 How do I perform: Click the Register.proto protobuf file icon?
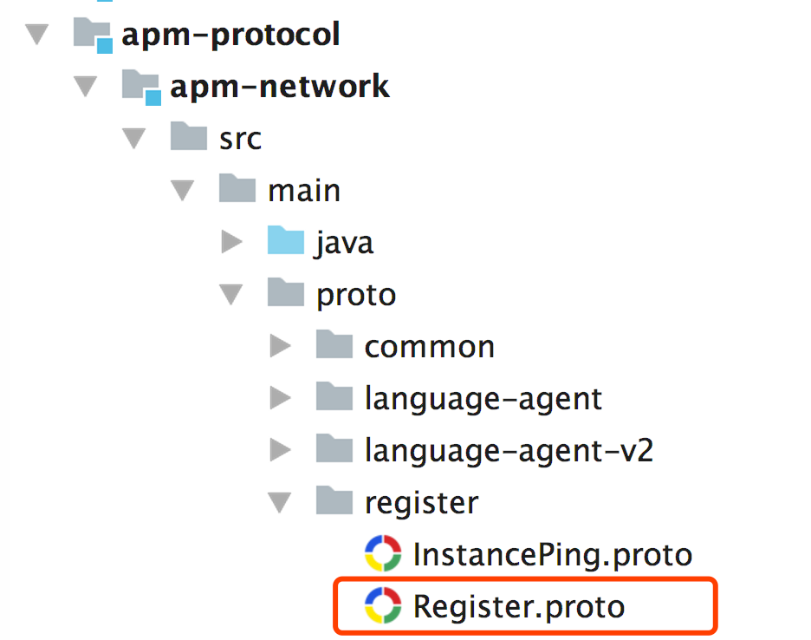pos(383,605)
